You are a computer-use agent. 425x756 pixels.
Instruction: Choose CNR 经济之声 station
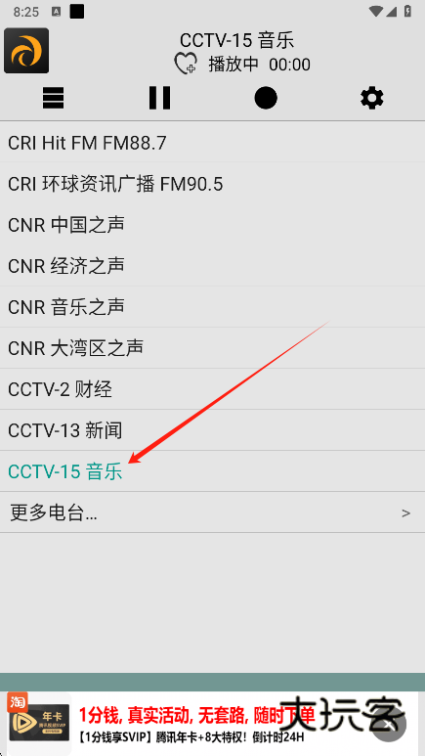coord(213,266)
